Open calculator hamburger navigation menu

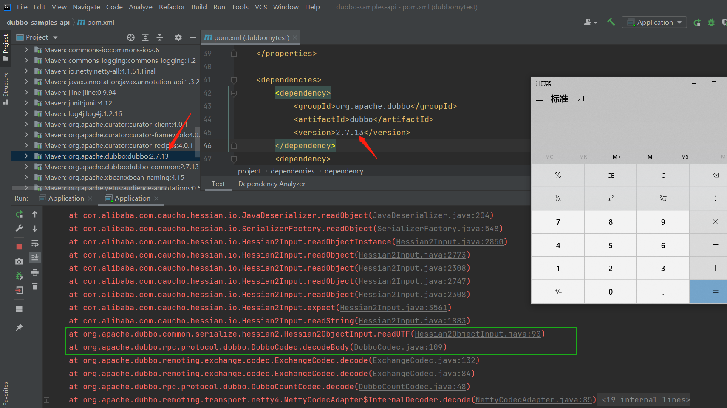pyautogui.click(x=539, y=99)
